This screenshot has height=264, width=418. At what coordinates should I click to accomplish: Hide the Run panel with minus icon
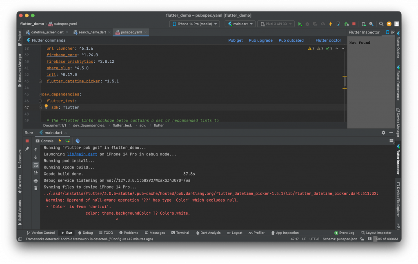click(391, 133)
